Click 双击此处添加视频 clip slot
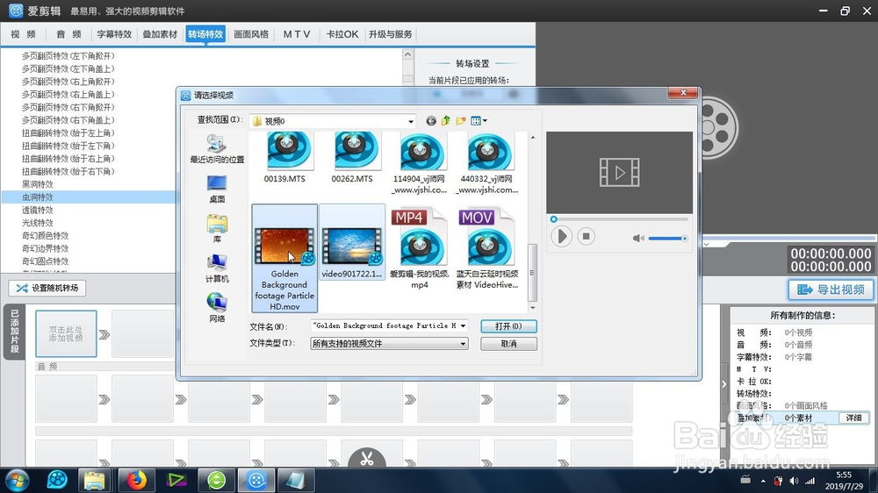 point(66,333)
